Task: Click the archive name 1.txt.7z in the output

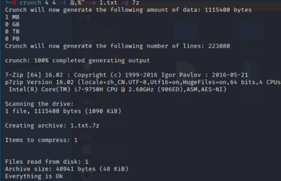Action: tap(85, 125)
